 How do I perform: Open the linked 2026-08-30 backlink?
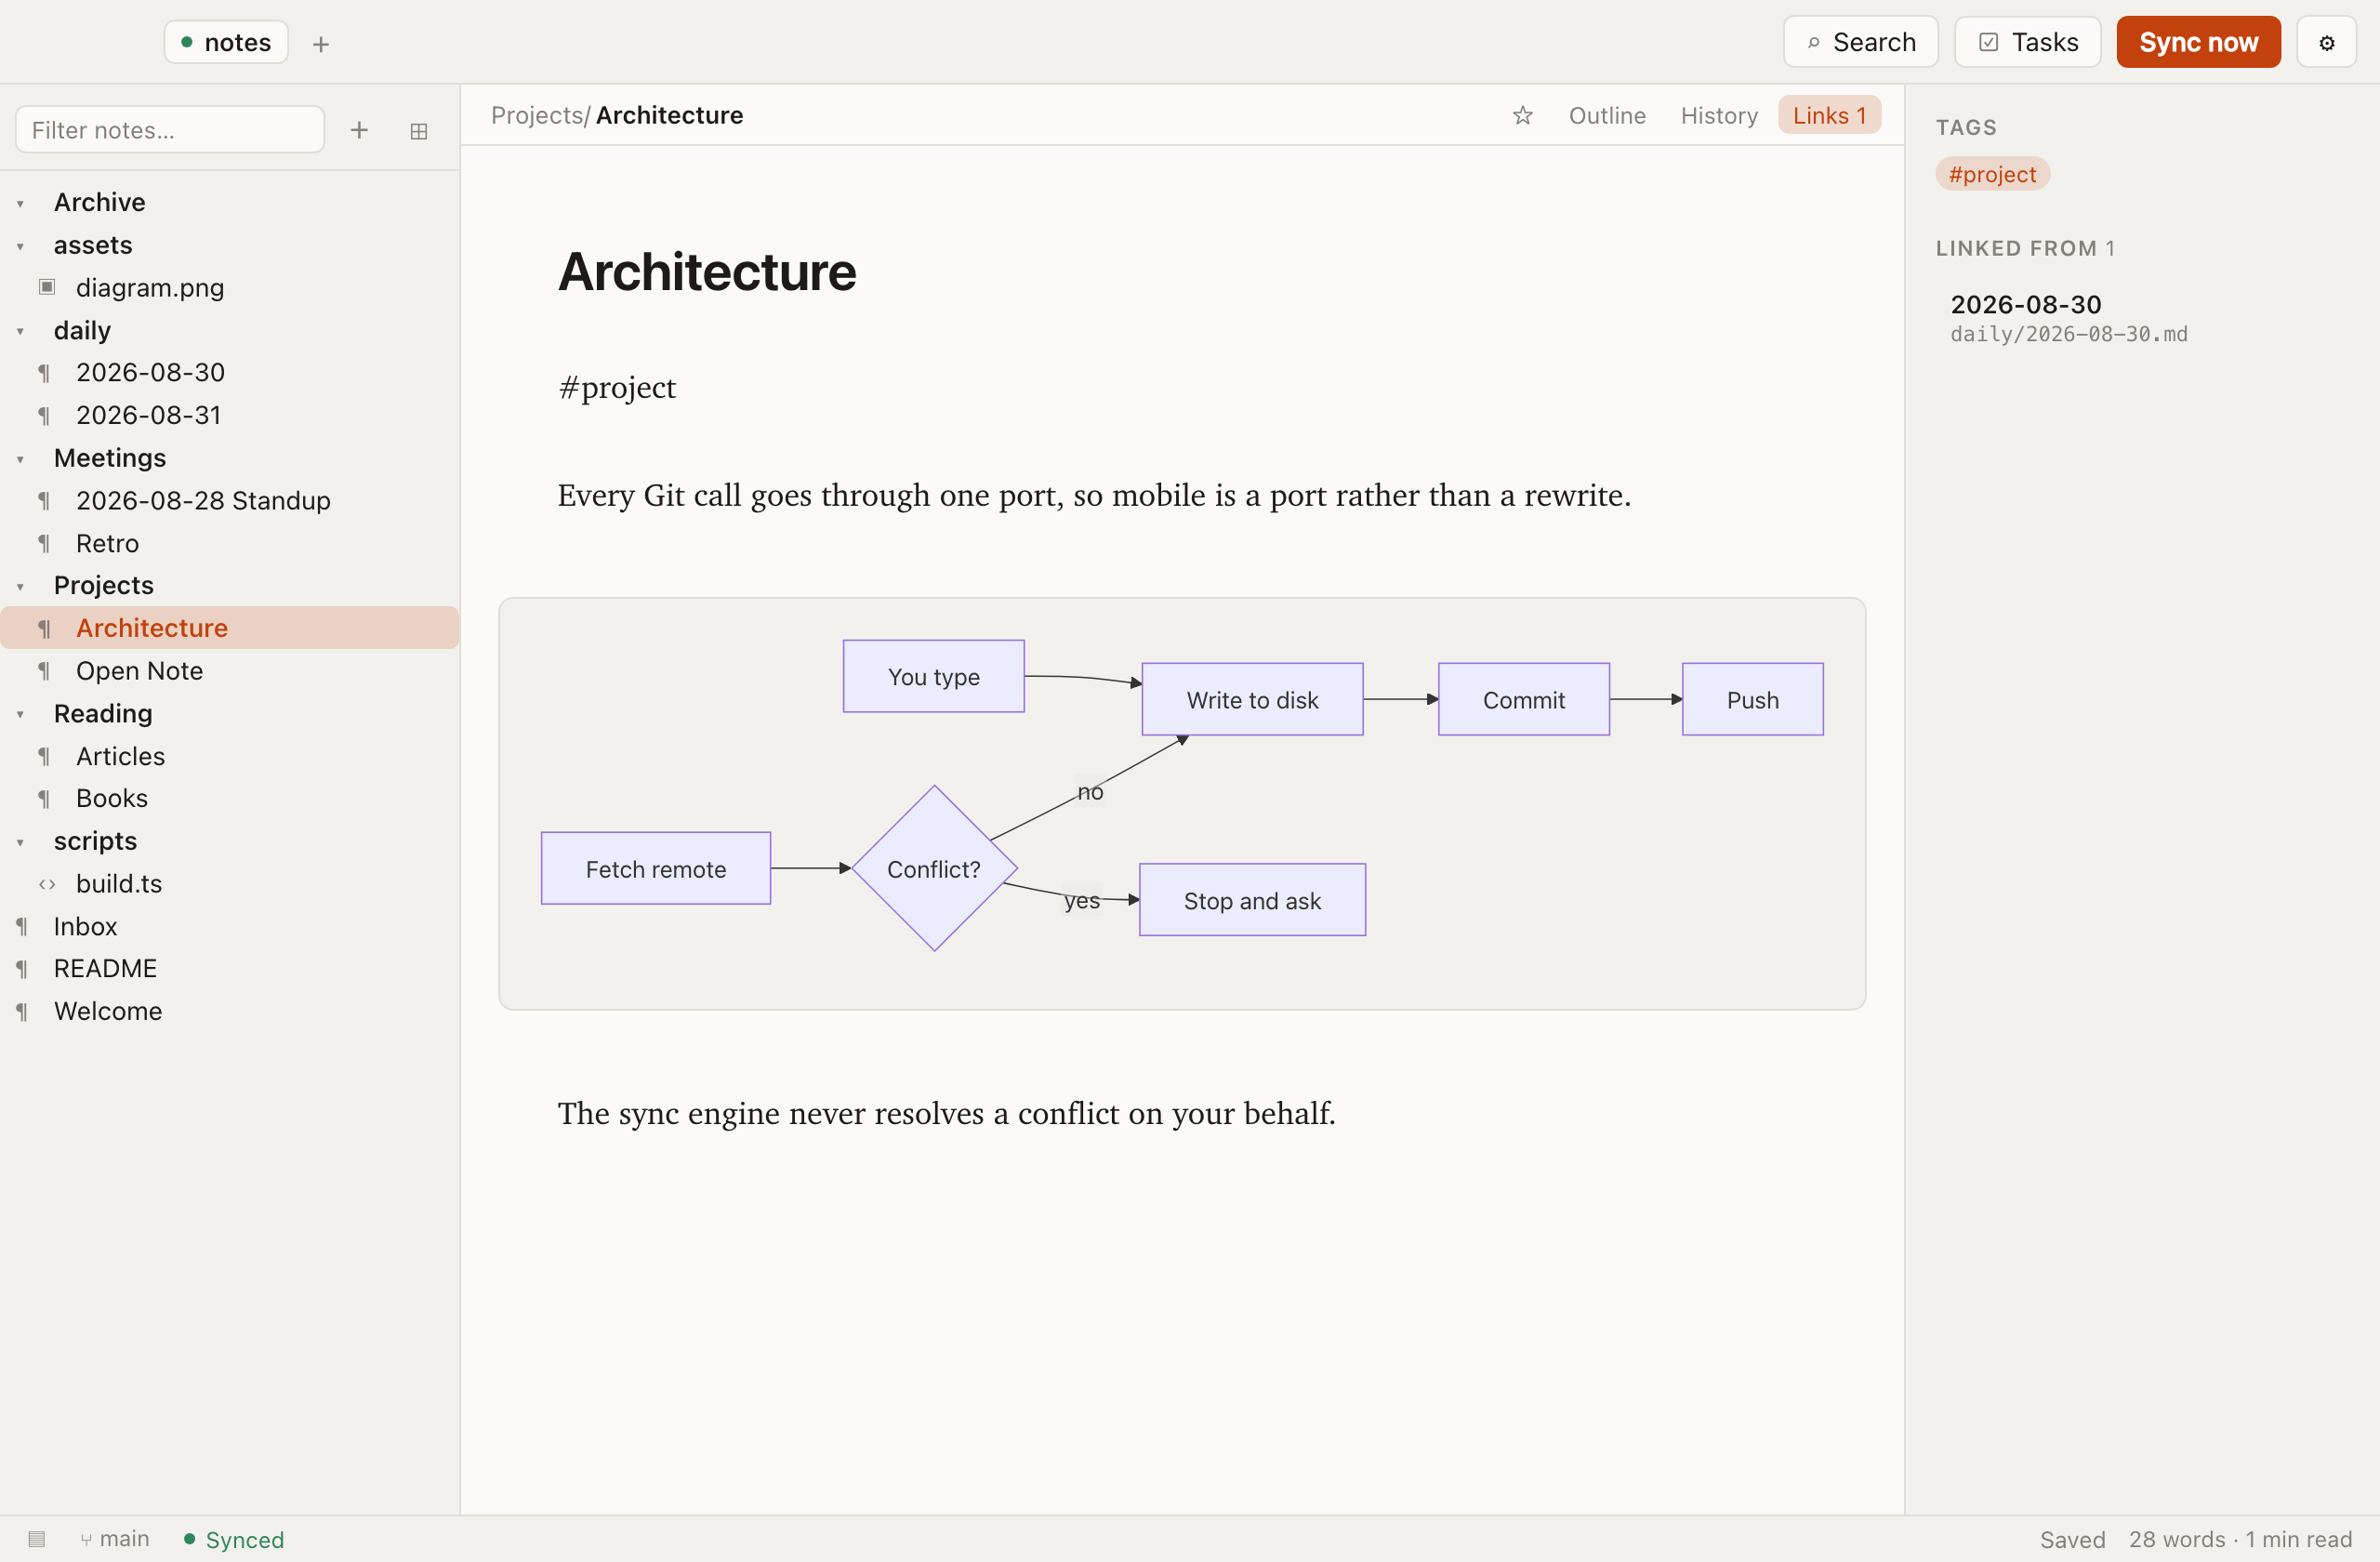point(2068,318)
